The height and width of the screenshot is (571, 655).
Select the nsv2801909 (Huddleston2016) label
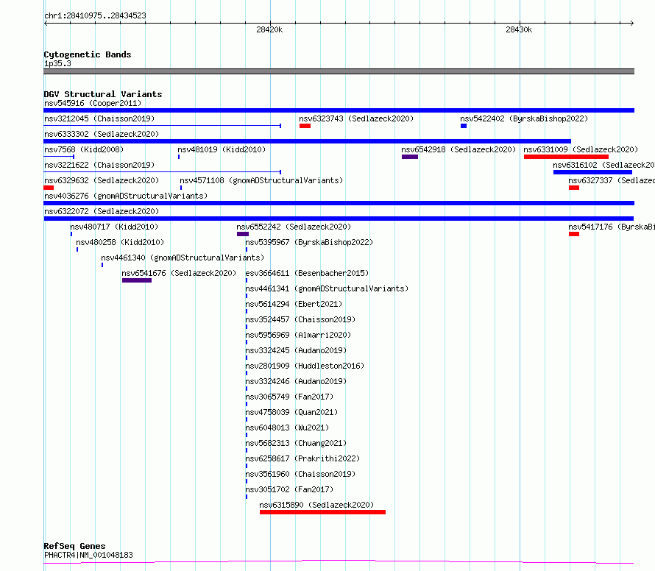pyautogui.click(x=305, y=366)
